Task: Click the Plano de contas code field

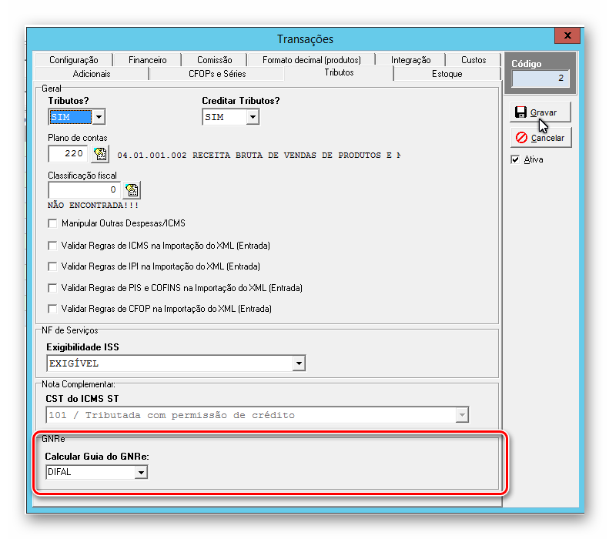Action: (x=68, y=154)
